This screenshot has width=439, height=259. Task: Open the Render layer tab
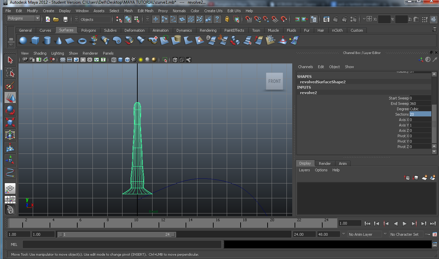pos(325,163)
